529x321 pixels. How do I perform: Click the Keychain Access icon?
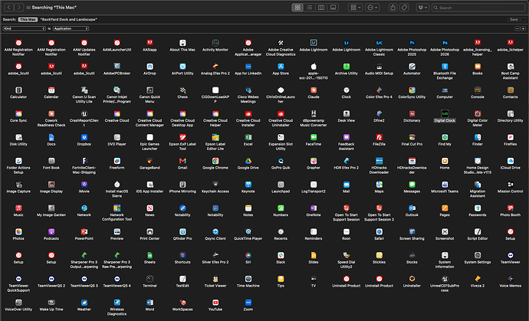[x=215, y=185]
